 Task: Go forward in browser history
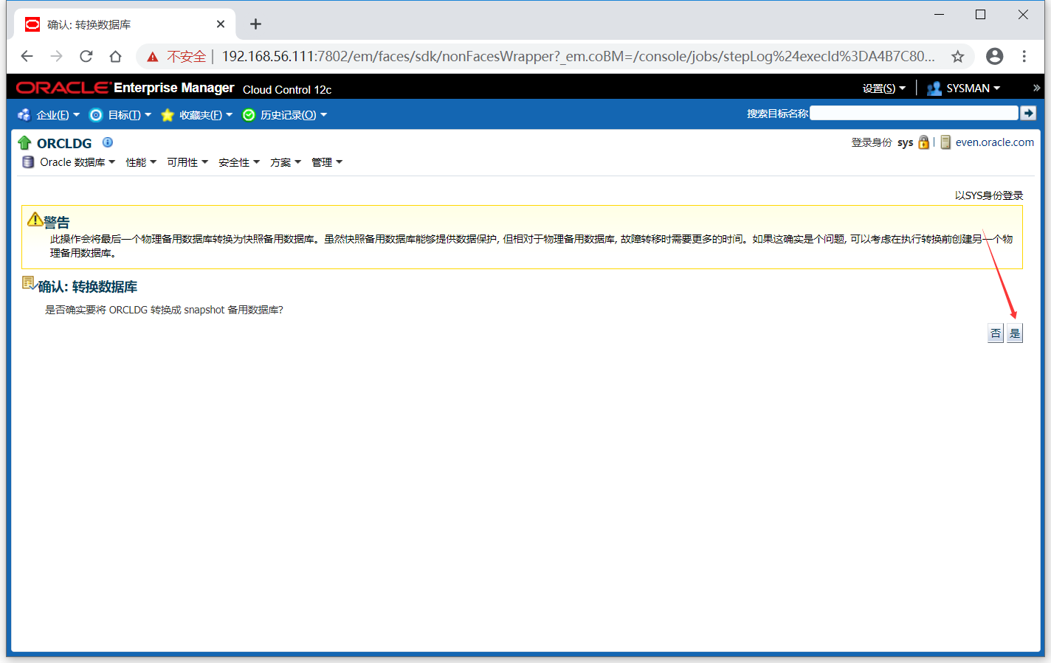coord(57,56)
